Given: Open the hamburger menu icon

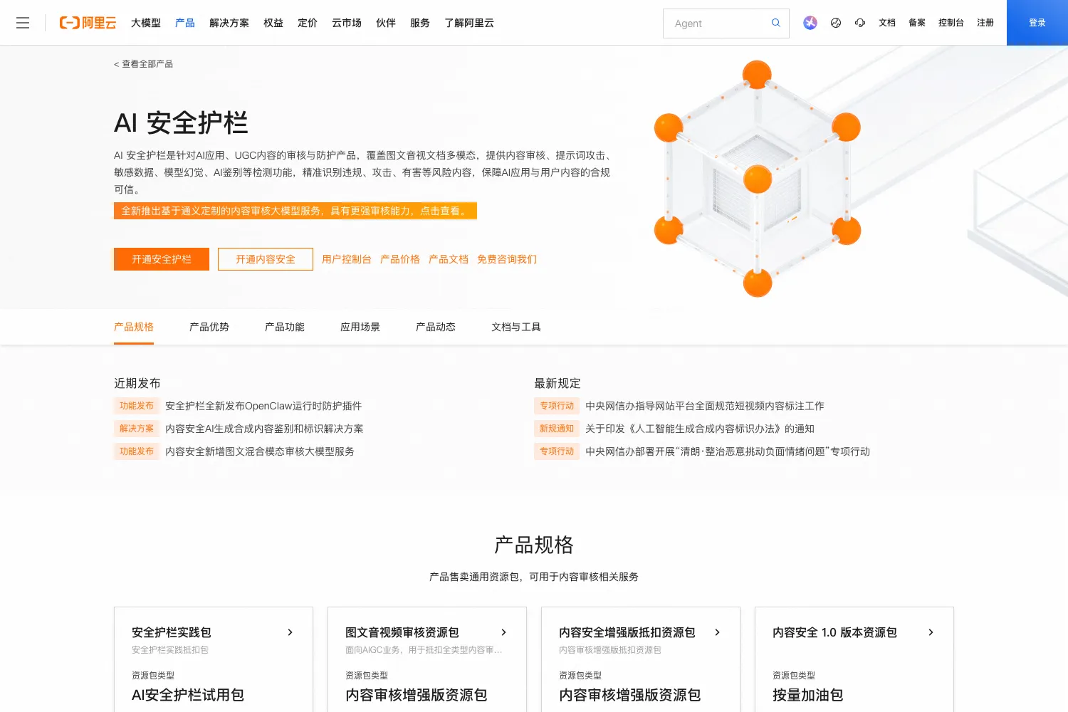Looking at the screenshot, I should pos(23,23).
